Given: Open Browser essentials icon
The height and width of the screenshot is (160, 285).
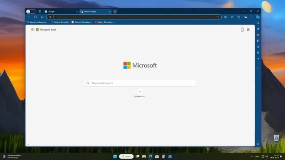Looking at the screenshot, I should click(245, 17).
